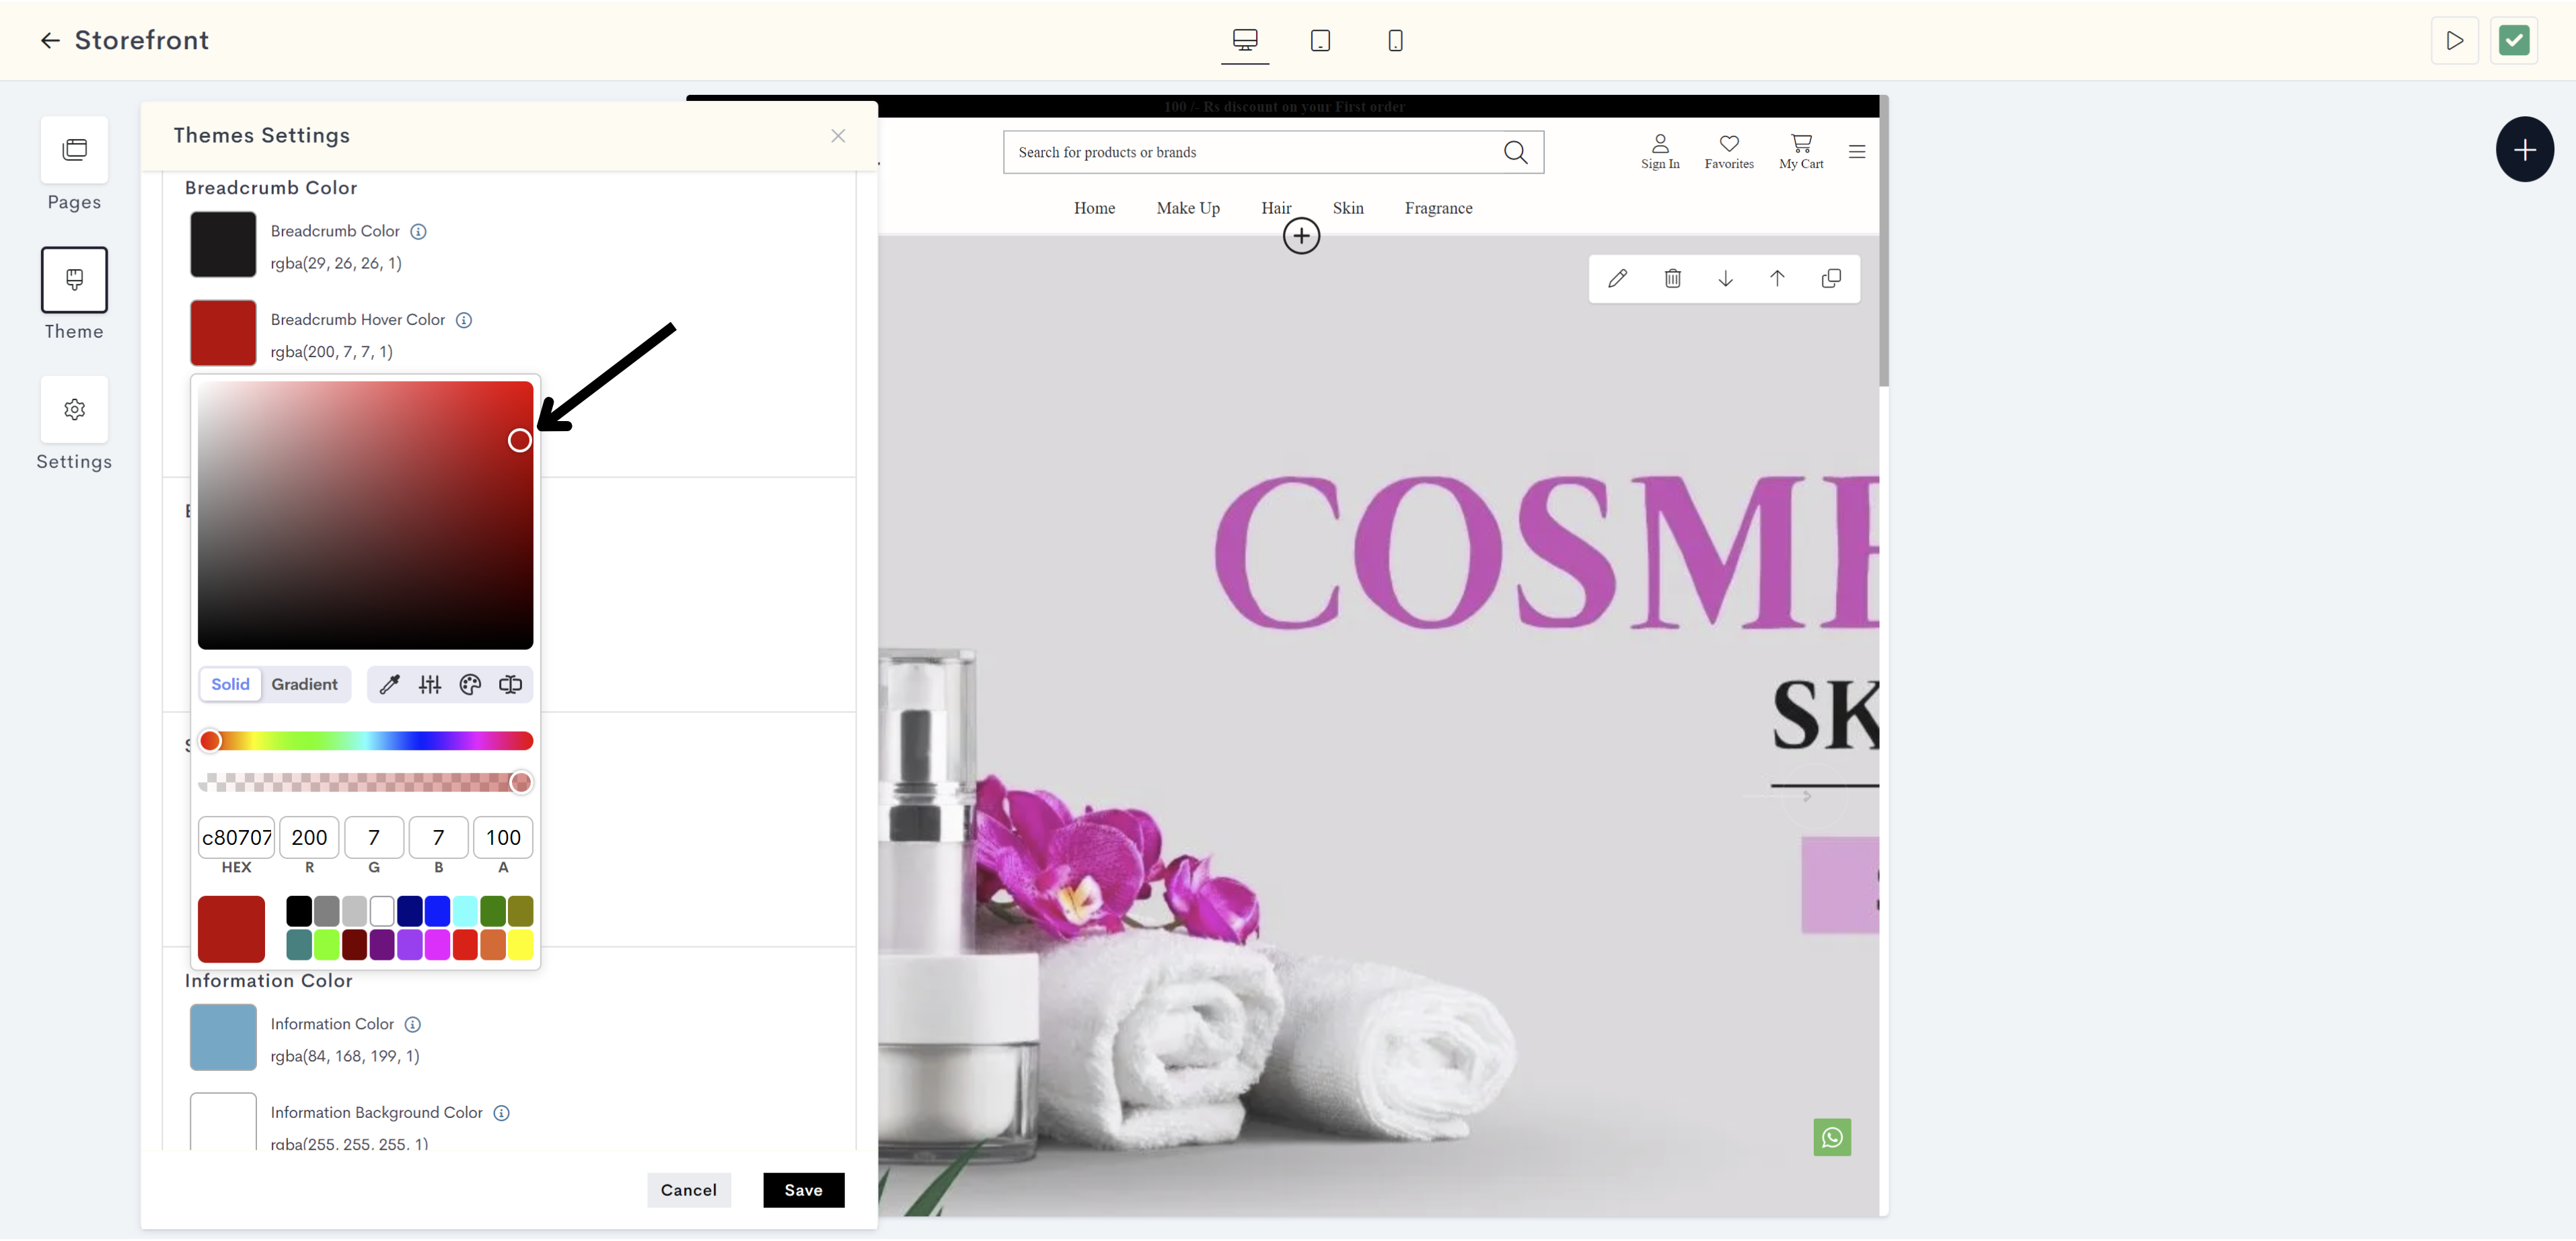Screen dimensions: 2576x1241
Task: Click the play preview button
Action: pyautogui.click(x=2454, y=40)
